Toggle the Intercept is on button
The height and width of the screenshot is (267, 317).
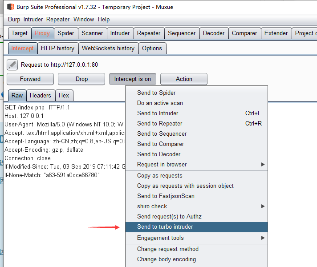133,79
